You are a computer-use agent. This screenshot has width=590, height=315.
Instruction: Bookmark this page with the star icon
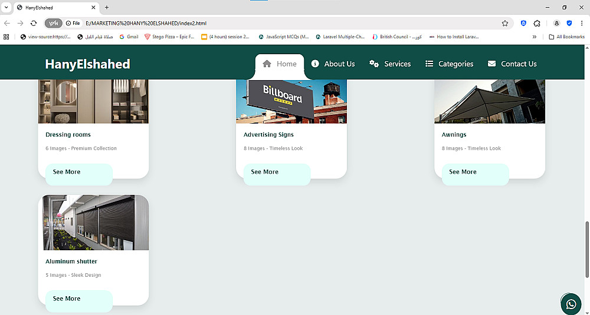(505, 24)
